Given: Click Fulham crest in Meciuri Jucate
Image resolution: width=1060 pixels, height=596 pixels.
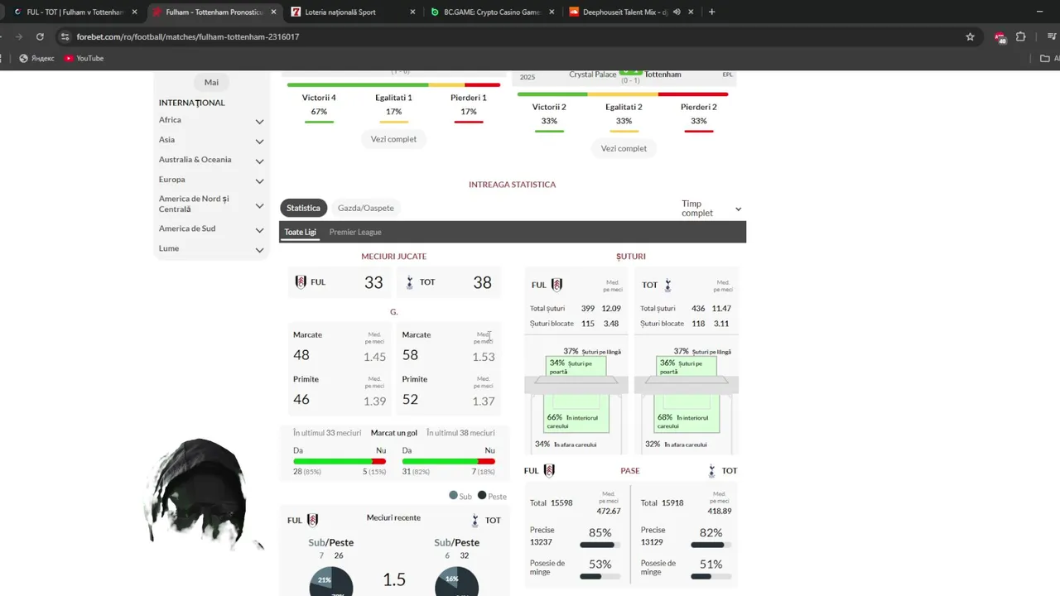Looking at the screenshot, I should (301, 282).
